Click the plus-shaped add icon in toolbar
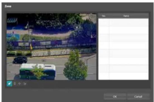The width and height of the screenshot is (154, 102). [x=20, y=84]
